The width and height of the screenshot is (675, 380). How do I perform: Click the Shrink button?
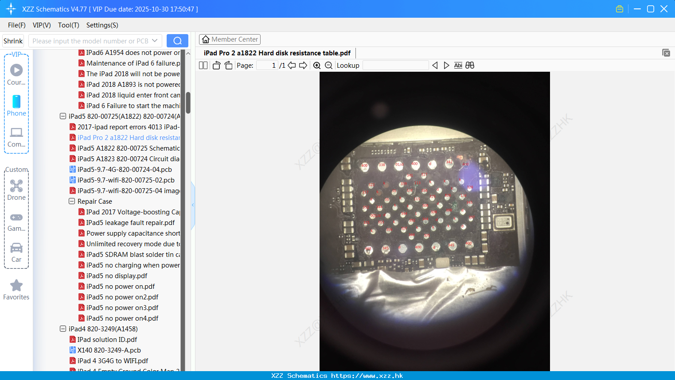click(x=13, y=41)
